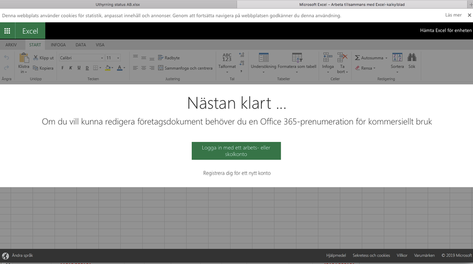This screenshot has width=473, height=264.
Task: Close the cookie notice banner
Action: (x=469, y=16)
